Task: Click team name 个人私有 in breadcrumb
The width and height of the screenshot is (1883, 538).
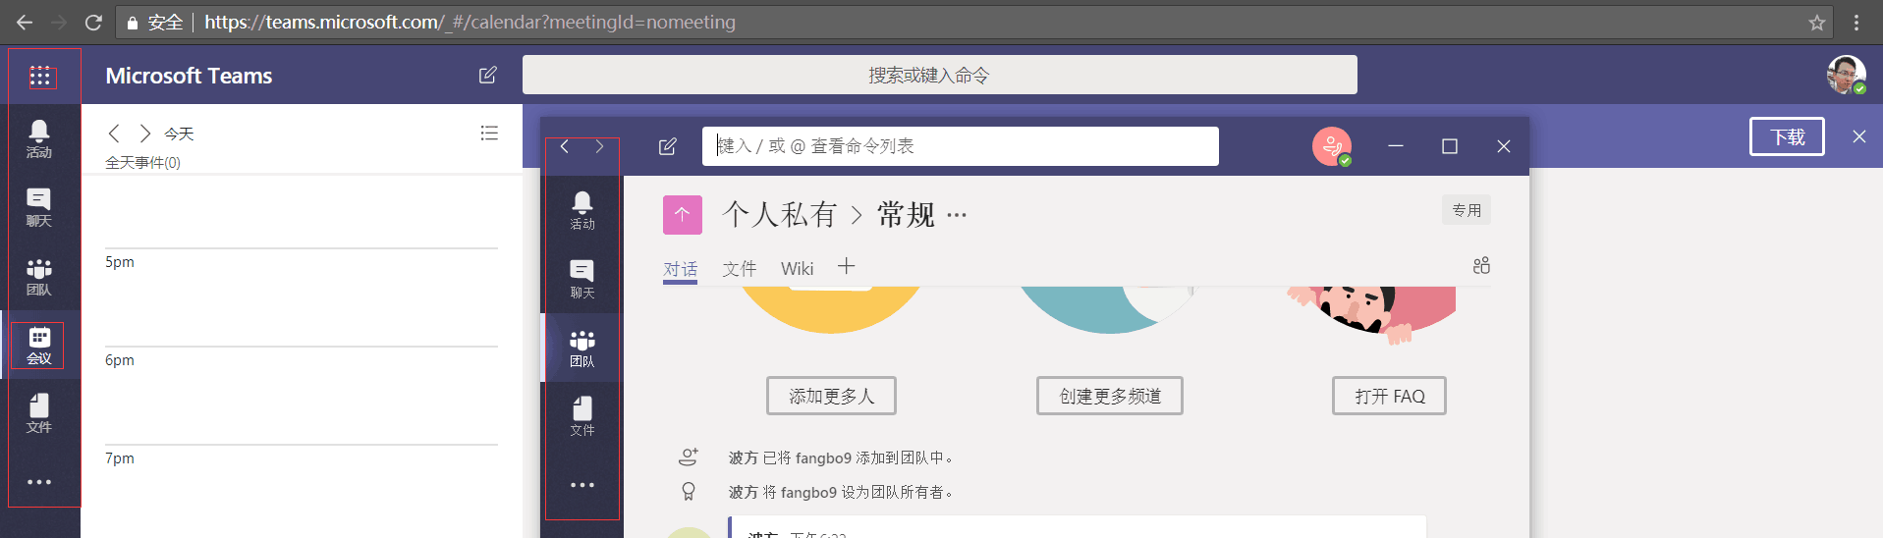Action: point(780,214)
